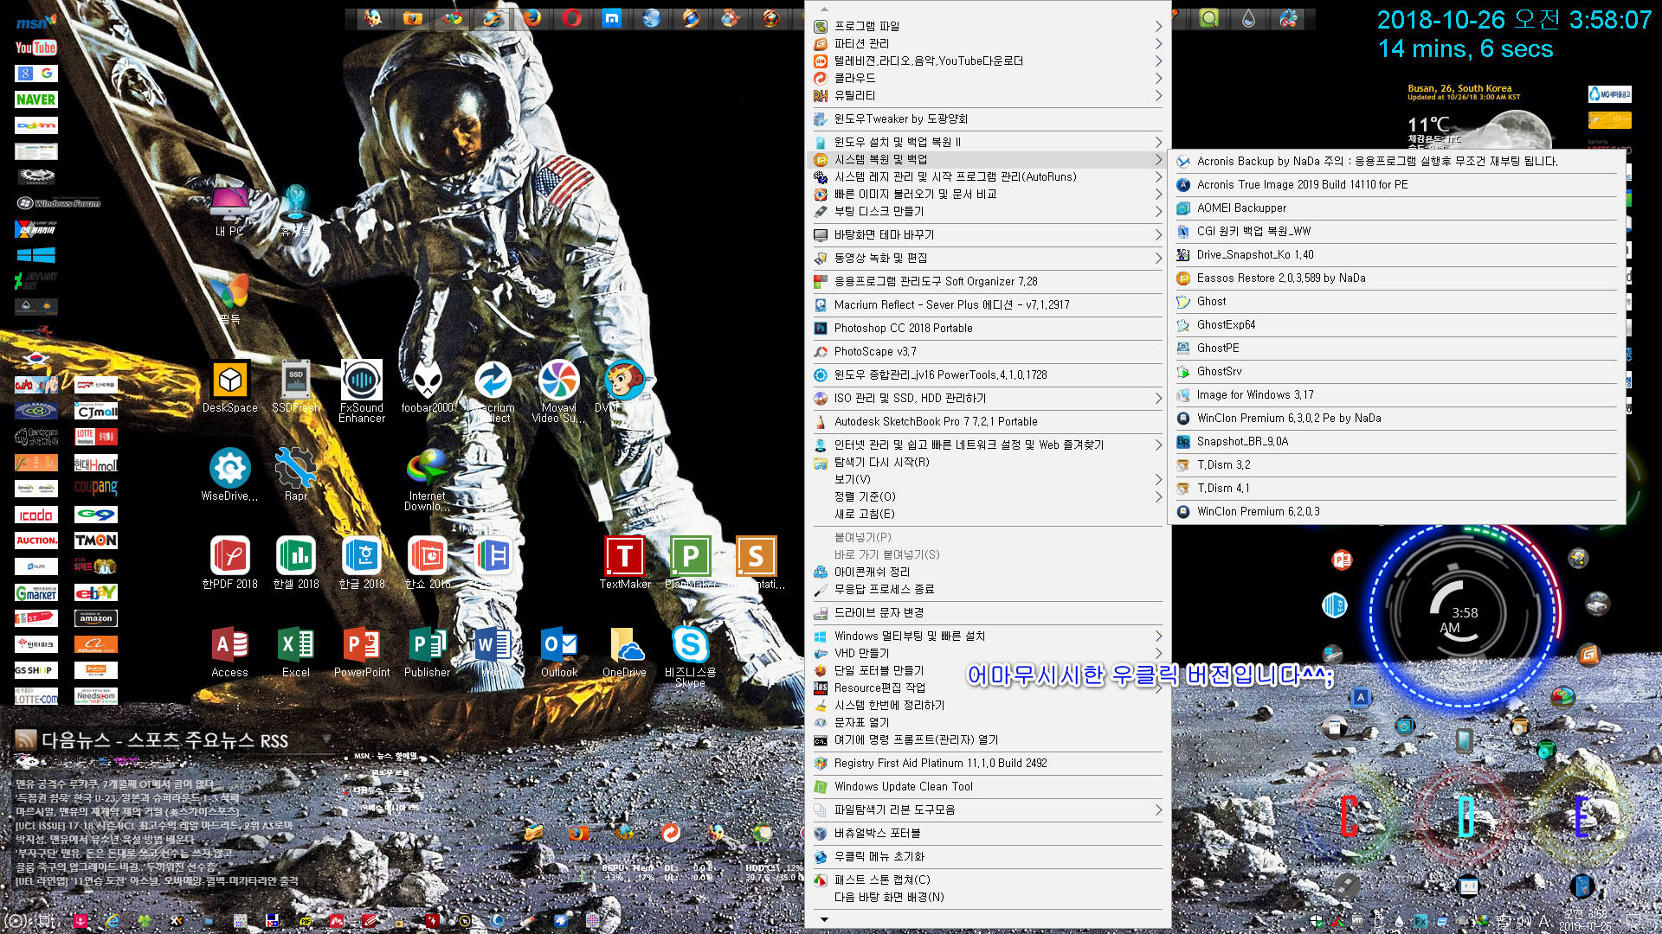The width and height of the screenshot is (1662, 934).
Task: Open NAVER shortcut in left sidebar
Action: [36, 99]
